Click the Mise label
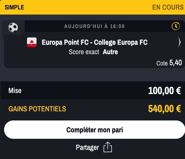This screenshot has width=185, height=159. pos(15,91)
